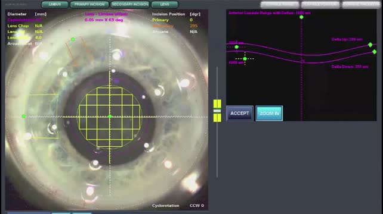Select the SECONDARY INCISION tab
The image size is (383, 214).
[x=130, y=4]
